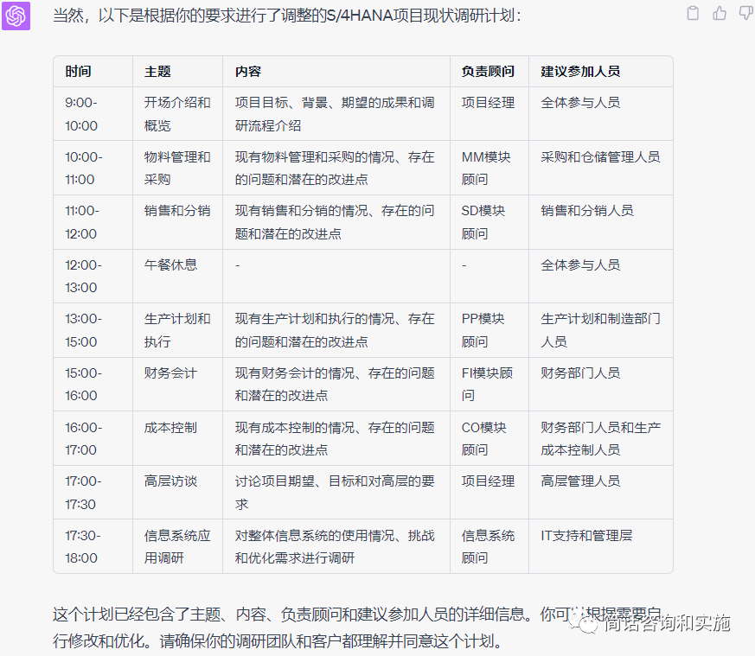This screenshot has width=755, height=656.
Task: Click the 时间 column header
Action: point(78,72)
